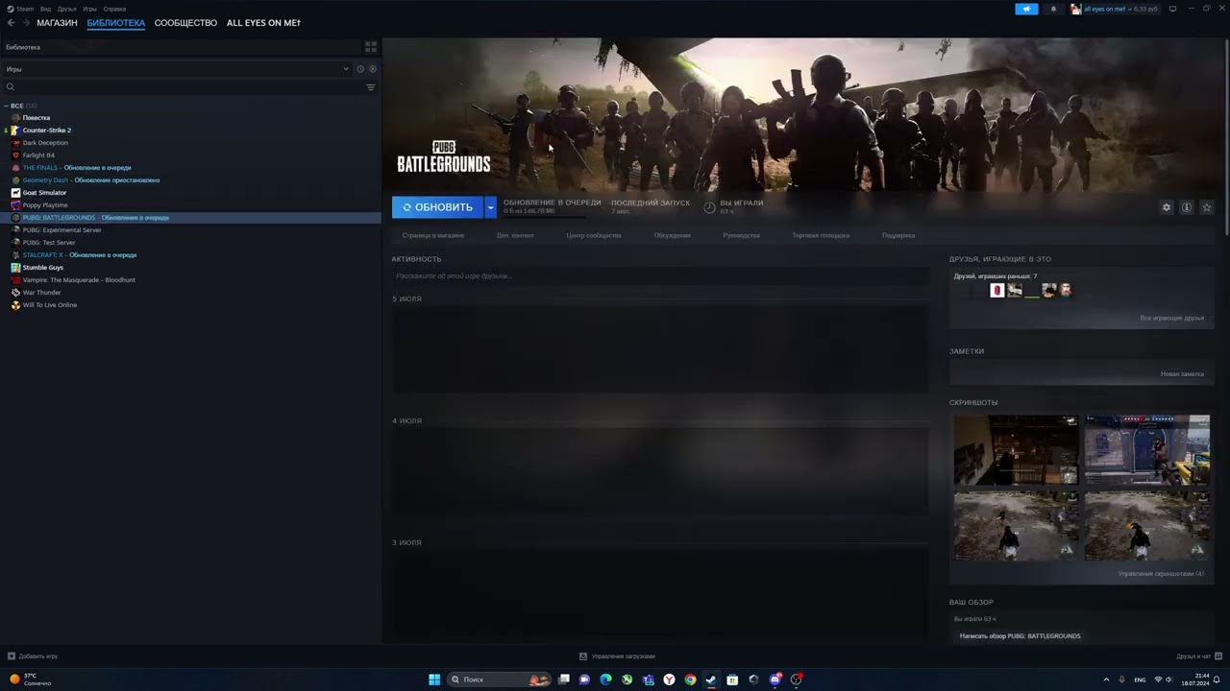Open Страница в магазине link
Screen dimensions: 1230x691
point(432,235)
